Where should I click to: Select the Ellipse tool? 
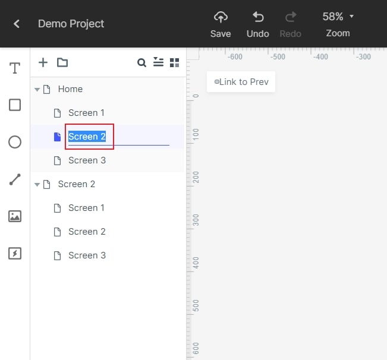(15, 142)
